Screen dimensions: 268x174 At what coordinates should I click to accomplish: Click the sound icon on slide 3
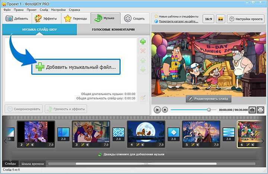[x=87, y=145]
